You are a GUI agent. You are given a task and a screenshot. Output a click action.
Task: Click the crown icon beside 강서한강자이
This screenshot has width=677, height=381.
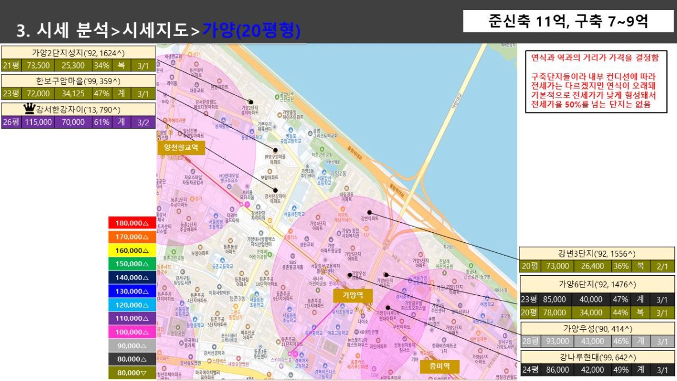pos(29,109)
